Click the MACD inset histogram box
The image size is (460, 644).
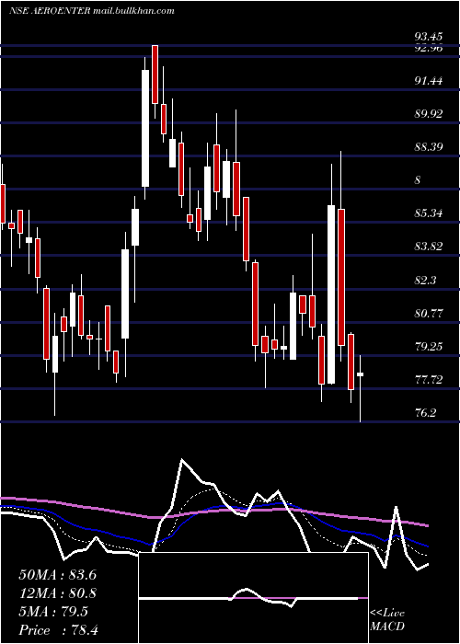click(x=253, y=598)
